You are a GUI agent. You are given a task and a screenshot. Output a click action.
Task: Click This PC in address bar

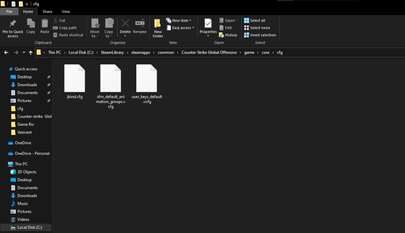click(x=54, y=52)
